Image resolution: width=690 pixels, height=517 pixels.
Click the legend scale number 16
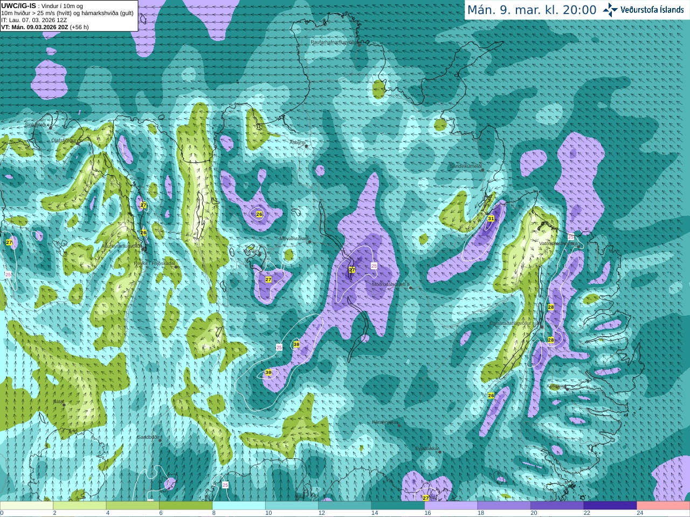(x=427, y=513)
